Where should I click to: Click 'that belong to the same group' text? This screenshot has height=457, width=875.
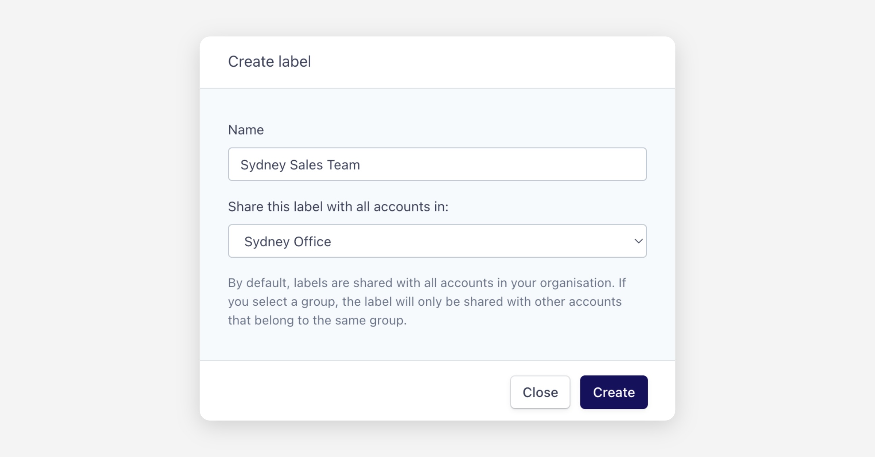pyautogui.click(x=317, y=321)
